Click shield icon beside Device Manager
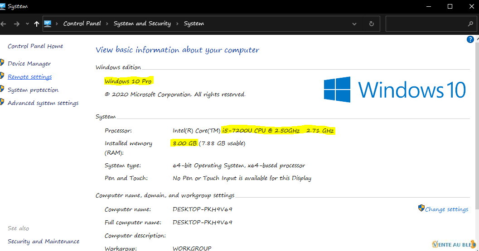Viewport: 479px width, 251px height. point(2,62)
